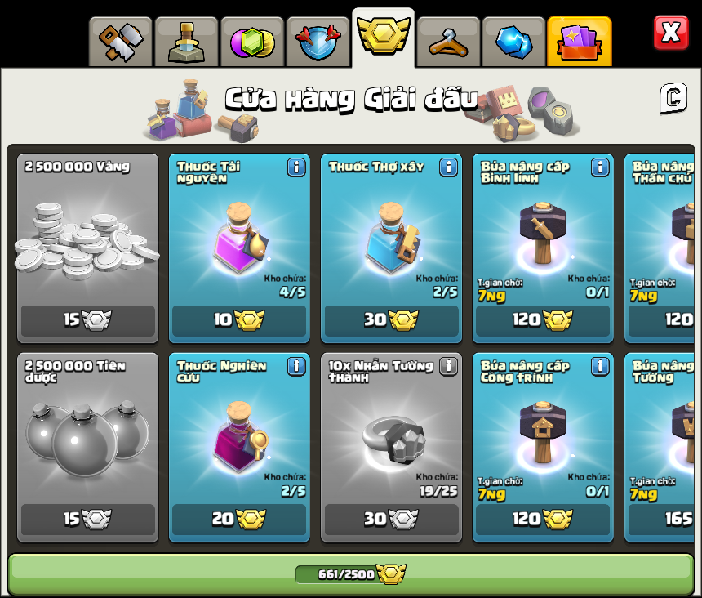Viewport: 702px width, 598px height.
Task: Select the shield with arrows tab
Action: [x=318, y=42]
